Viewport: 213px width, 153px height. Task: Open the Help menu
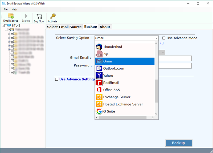[x=14, y=9]
